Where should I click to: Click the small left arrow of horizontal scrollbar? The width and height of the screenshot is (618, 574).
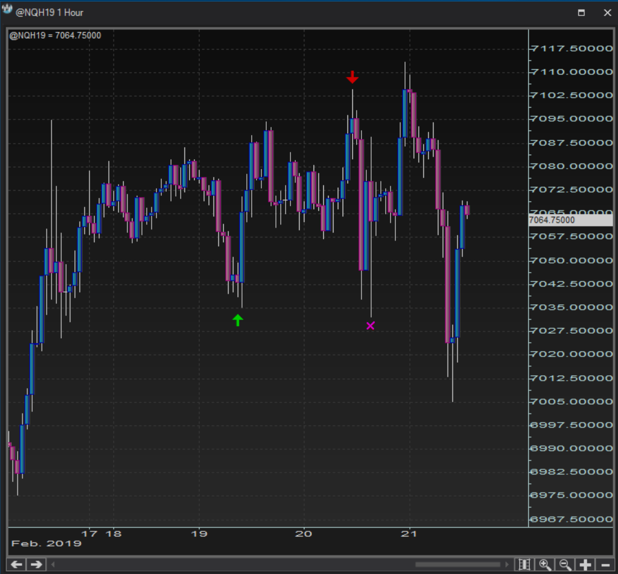53,564
